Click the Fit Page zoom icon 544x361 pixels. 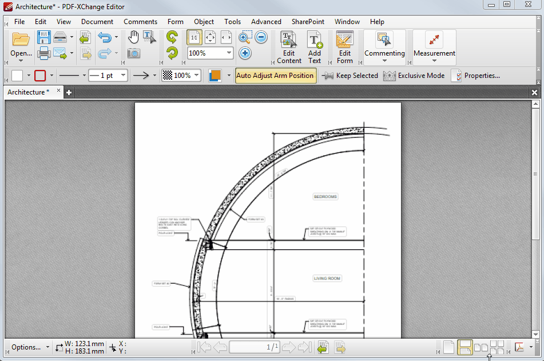click(210, 37)
